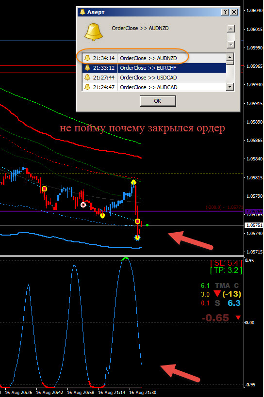This screenshot has height=397, width=264.
Task: Click the SL: 5.4 label
Action: 226,263
